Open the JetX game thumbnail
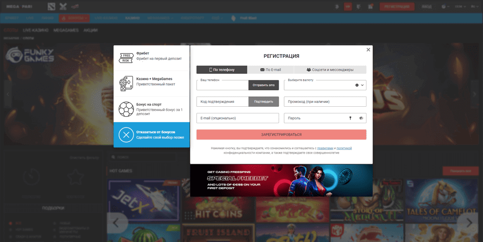Screen dimensions: 483x242 [143, 201]
